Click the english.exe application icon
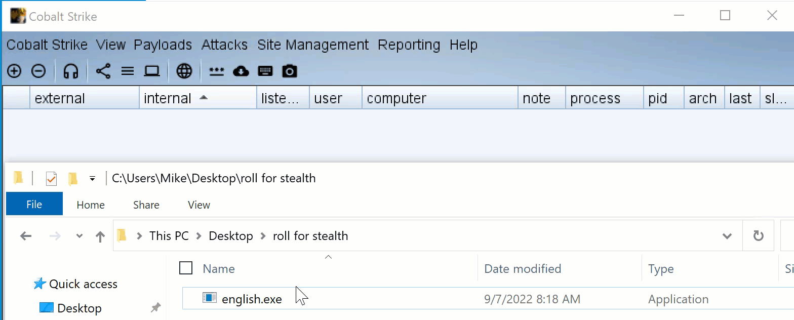Viewport: 794px width, 320px height. (x=210, y=298)
